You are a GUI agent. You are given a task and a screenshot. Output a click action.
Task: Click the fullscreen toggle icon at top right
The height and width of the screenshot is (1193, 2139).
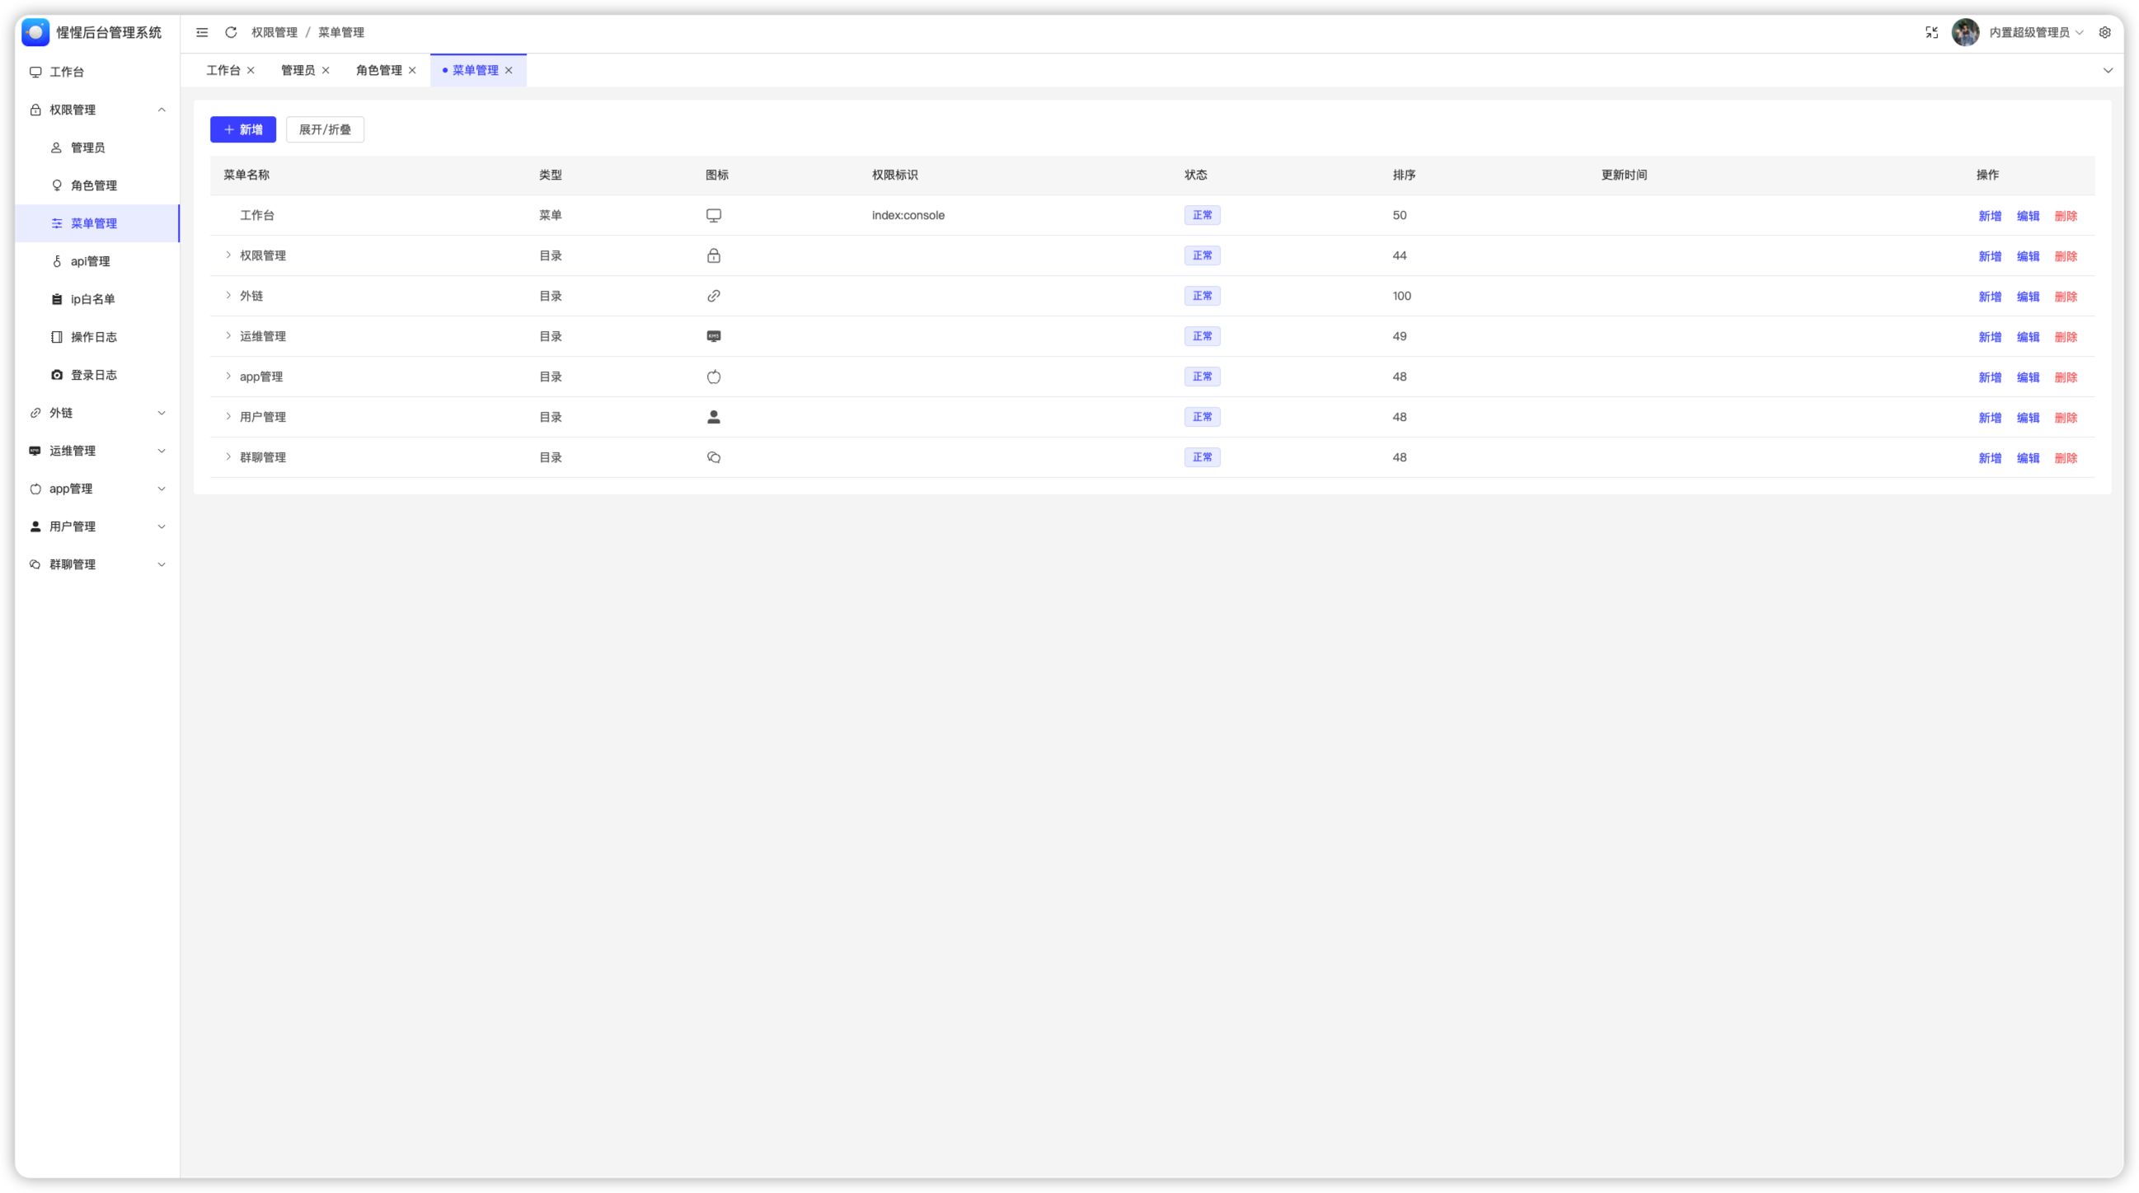click(x=1931, y=32)
